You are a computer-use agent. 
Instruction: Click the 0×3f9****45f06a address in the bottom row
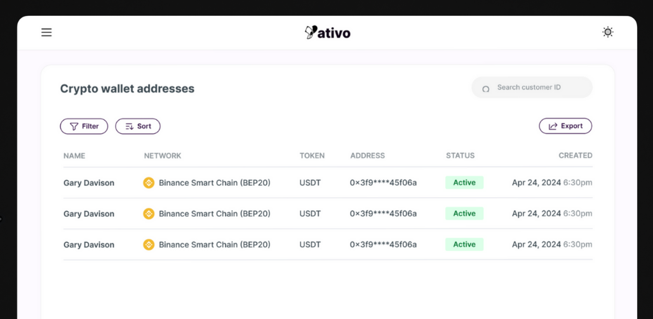click(x=383, y=245)
